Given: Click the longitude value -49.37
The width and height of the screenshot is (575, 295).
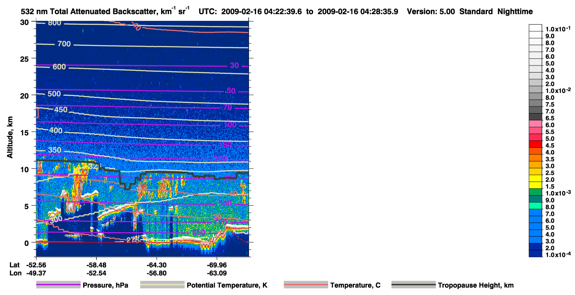Looking at the screenshot, I should click(x=36, y=273).
